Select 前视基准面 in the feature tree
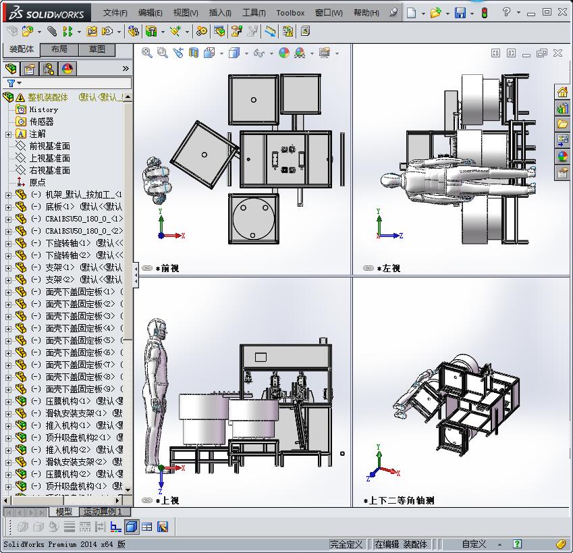This screenshot has height=553, width=573. pyautogui.click(x=50, y=147)
